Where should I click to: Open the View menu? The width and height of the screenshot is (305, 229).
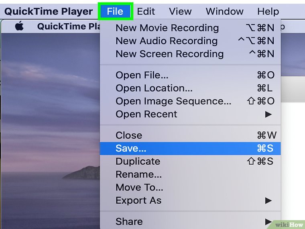(180, 11)
